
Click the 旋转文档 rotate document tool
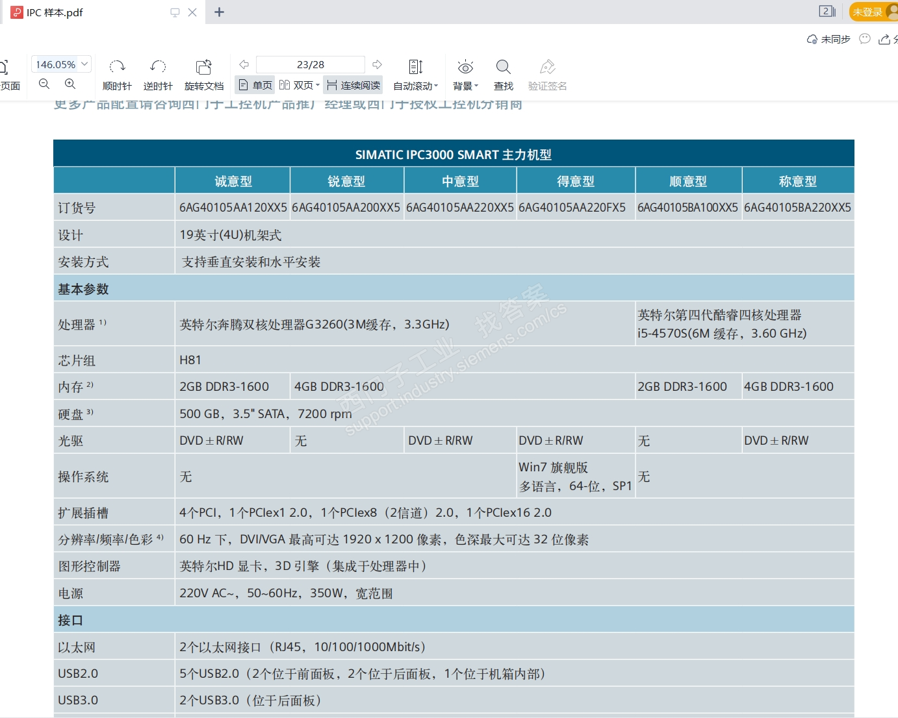click(x=204, y=75)
